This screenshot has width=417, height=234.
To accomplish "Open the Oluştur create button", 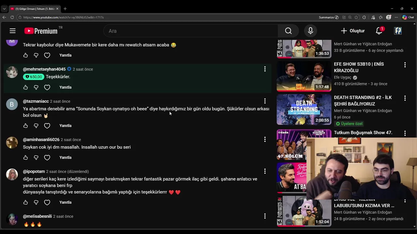I will pyautogui.click(x=353, y=31).
